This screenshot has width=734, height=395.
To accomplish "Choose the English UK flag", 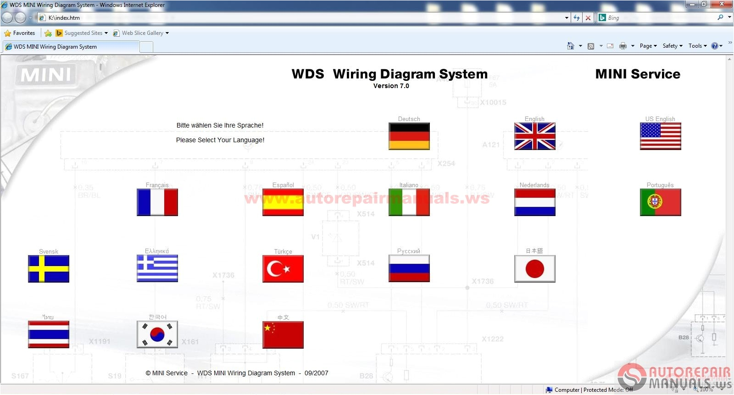I will [x=535, y=136].
